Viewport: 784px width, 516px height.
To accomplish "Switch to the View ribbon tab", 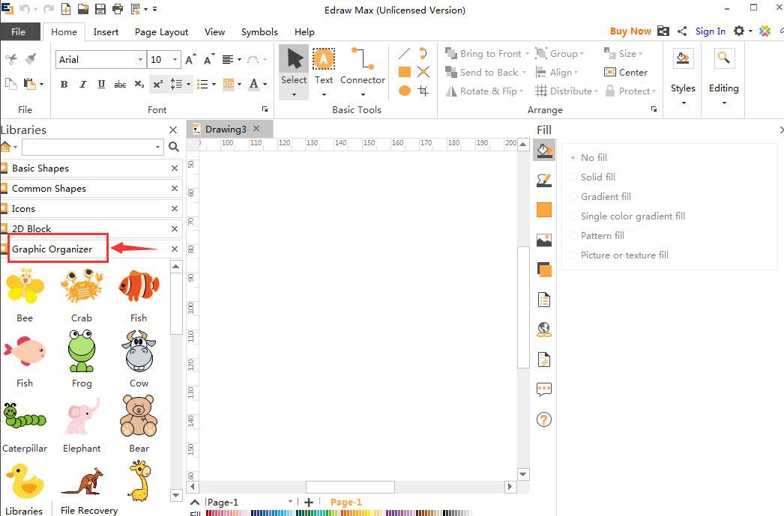I will pos(214,31).
